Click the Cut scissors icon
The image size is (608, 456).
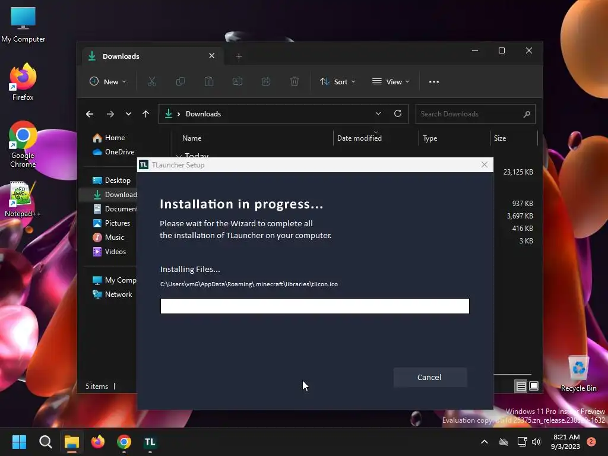tap(151, 82)
